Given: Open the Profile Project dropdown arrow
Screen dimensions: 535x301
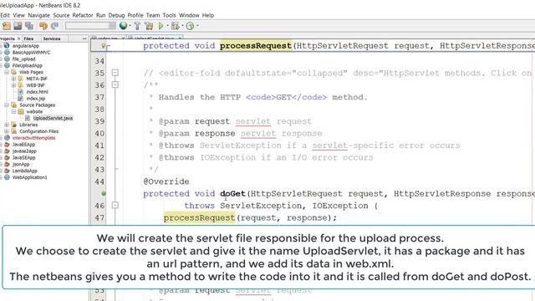Looking at the screenshot, I should 197,26.
